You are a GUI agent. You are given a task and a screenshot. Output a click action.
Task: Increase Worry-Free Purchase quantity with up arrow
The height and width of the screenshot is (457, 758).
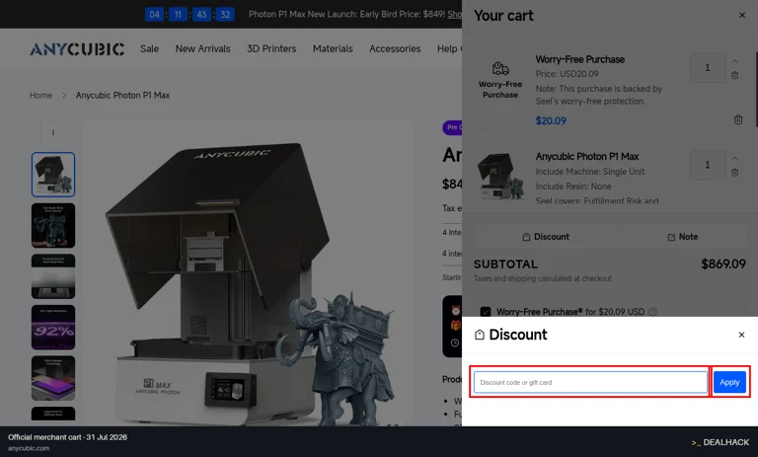tap(734, 61)
